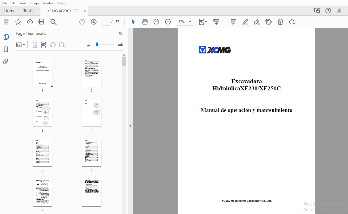Screen dimensions: 348x214
Task: Open thumbnails options menu dropdown
Action: (x=21, y=45)
